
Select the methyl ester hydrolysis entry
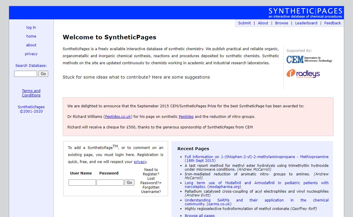(x=257, y=167)
